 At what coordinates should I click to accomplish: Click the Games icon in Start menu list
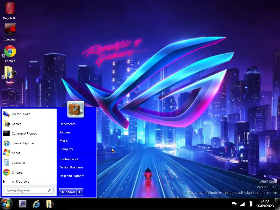(x=7, y=124)
